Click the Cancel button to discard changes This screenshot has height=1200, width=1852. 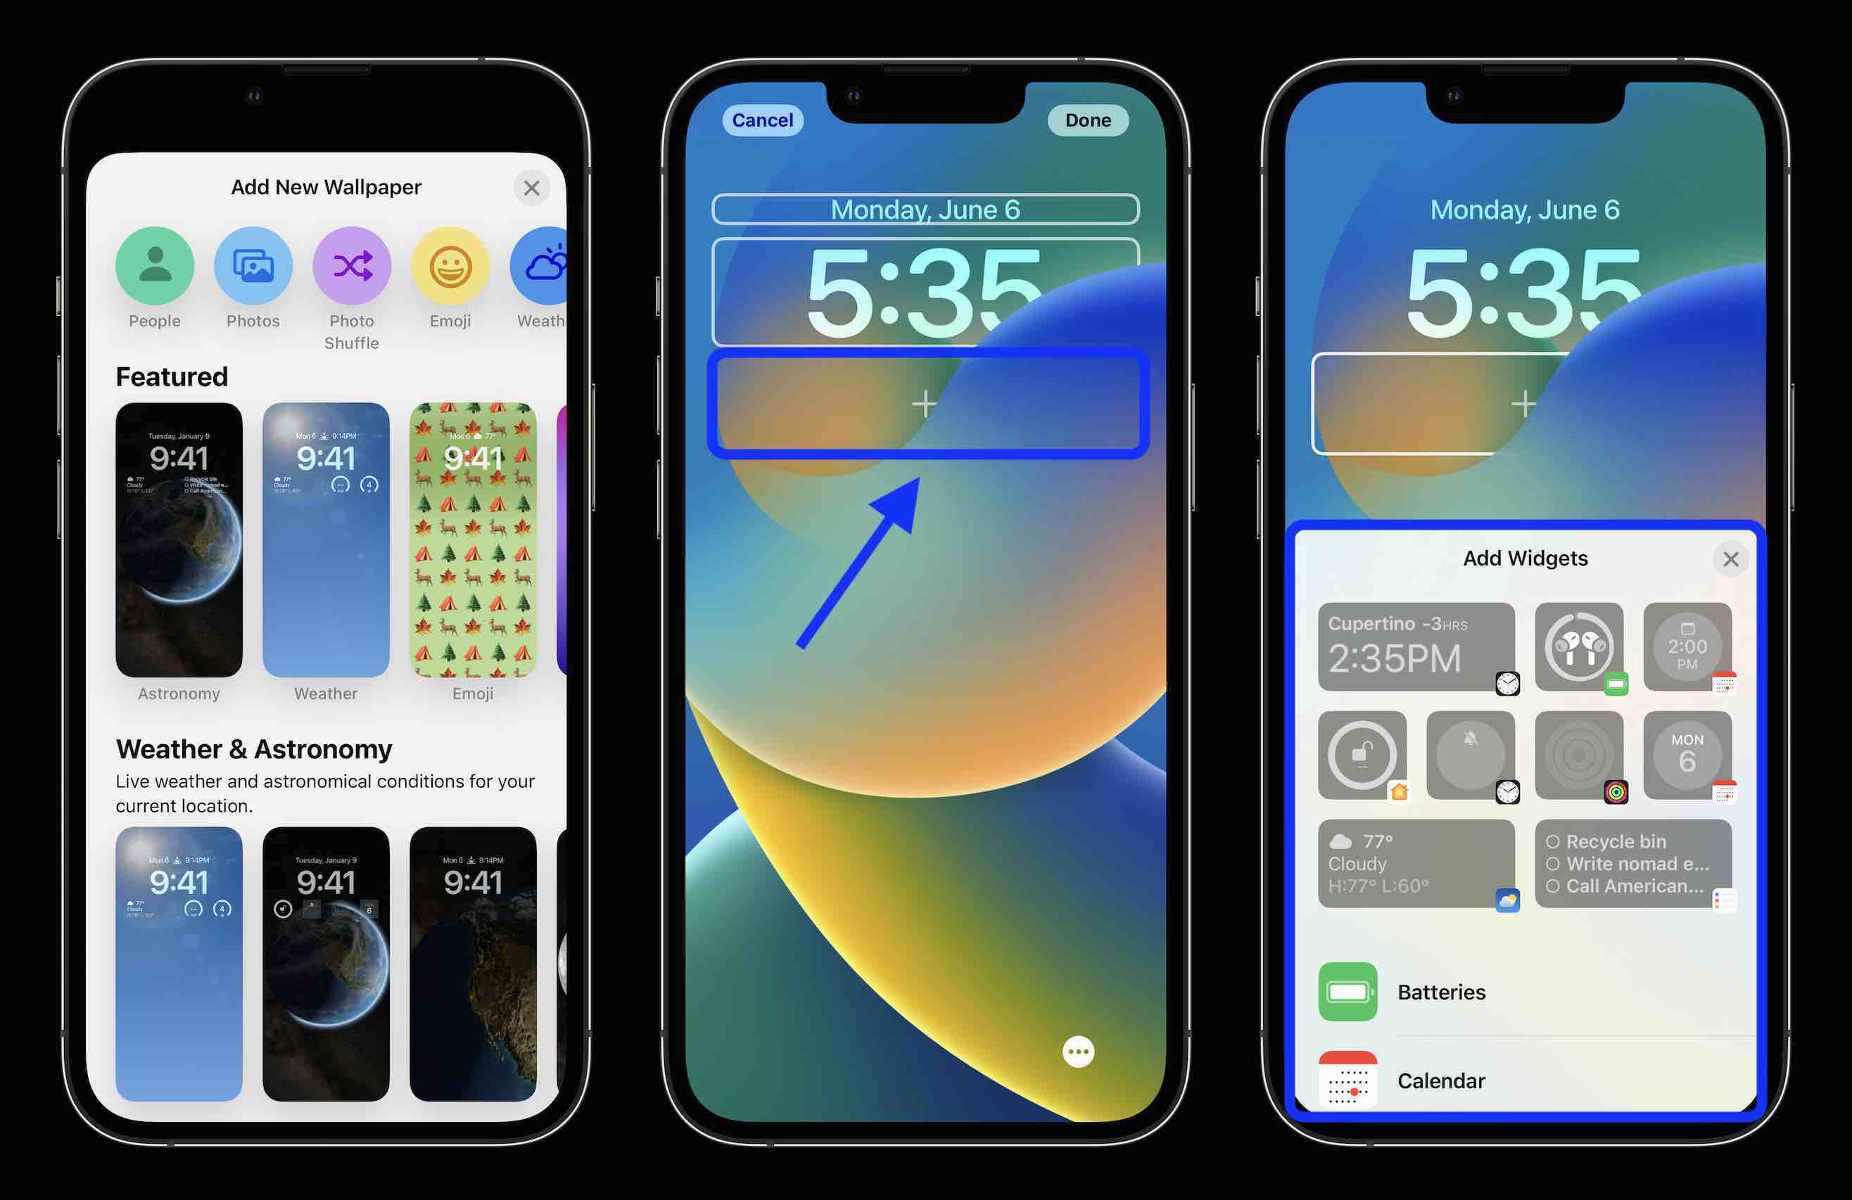pyautogui.click(x=759, y=120)
